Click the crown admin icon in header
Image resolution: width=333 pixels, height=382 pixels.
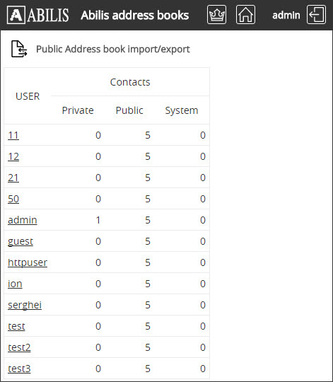point(216,15)
